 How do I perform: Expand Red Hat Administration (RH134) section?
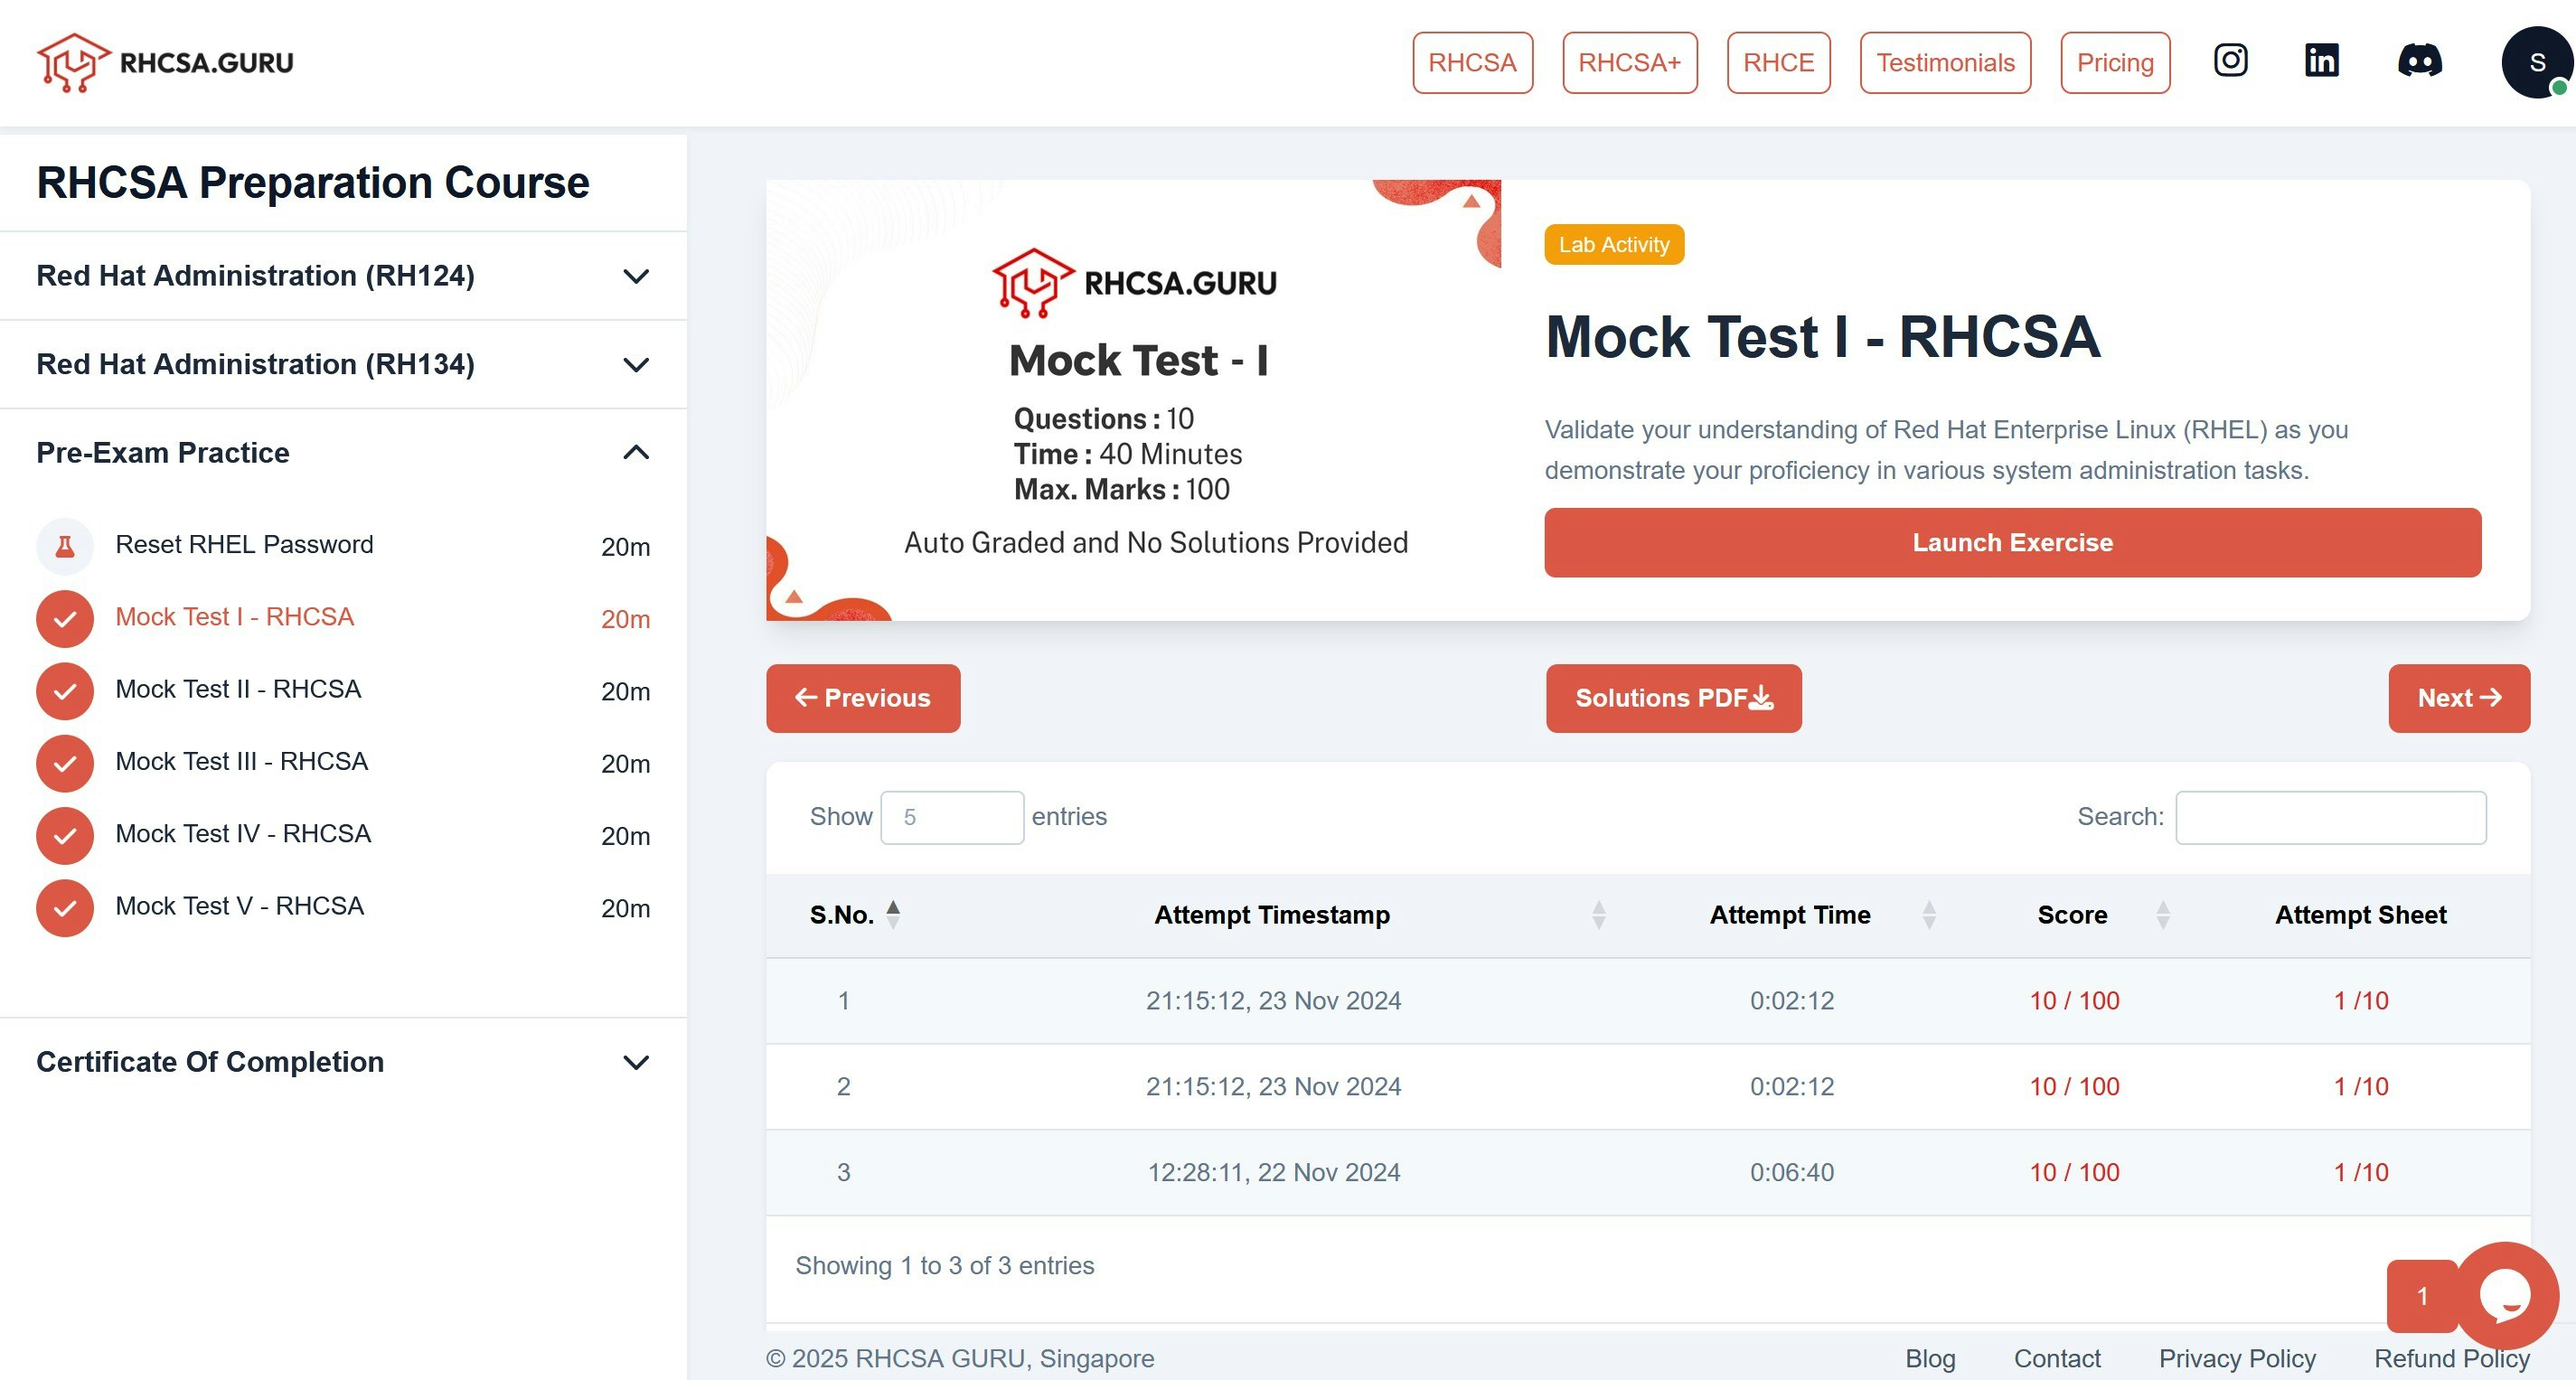pyautogui.click(x=343, y=364)
